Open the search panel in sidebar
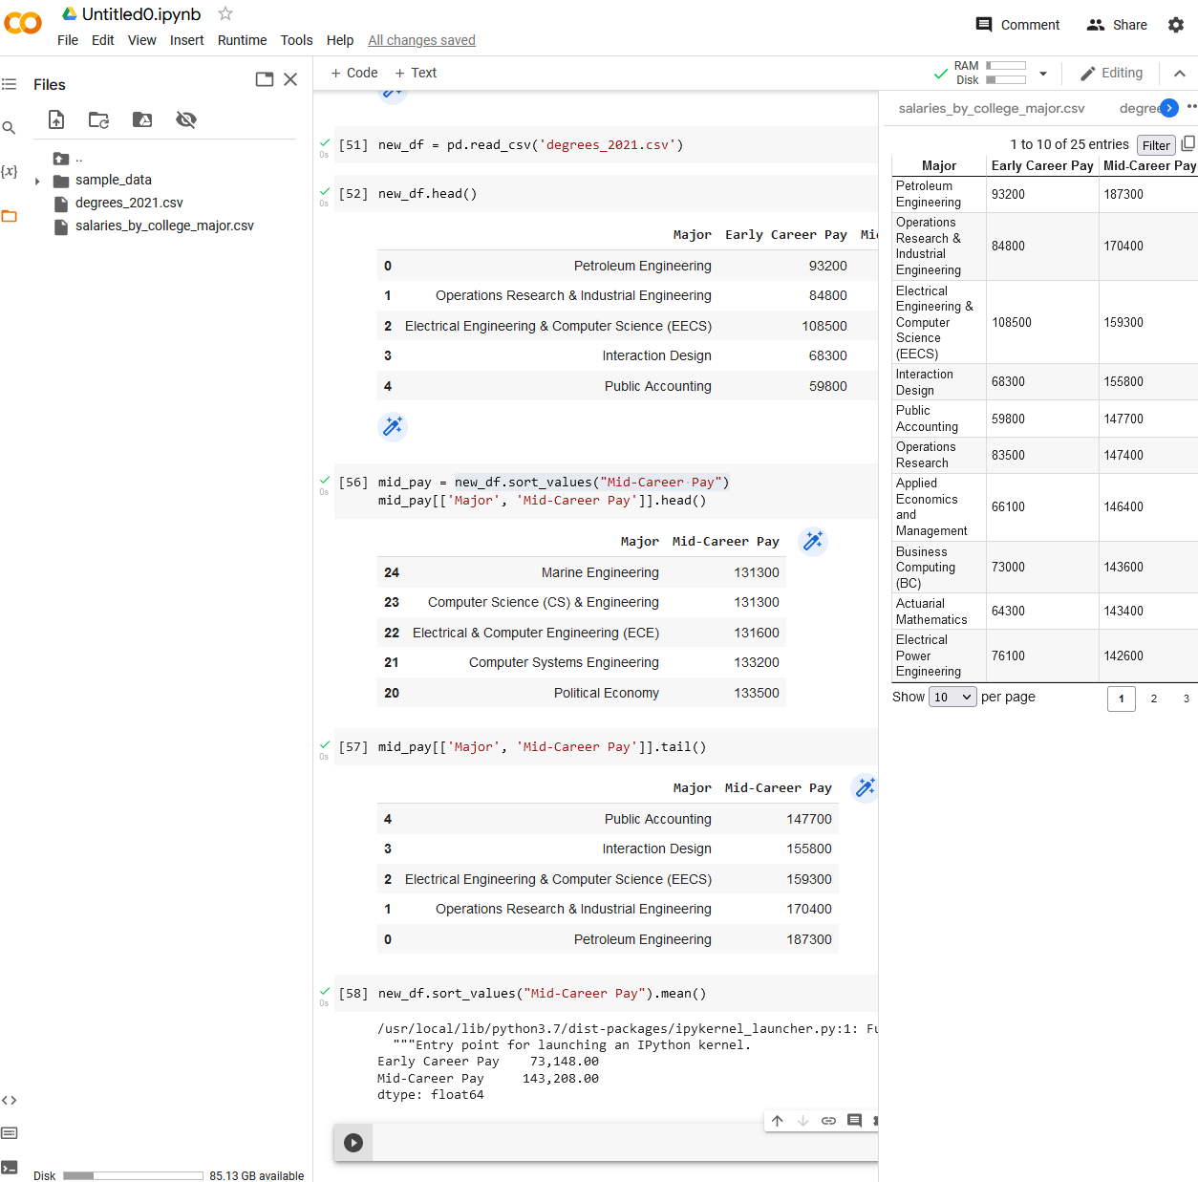 pyautogui.click(x=10, y=127)
